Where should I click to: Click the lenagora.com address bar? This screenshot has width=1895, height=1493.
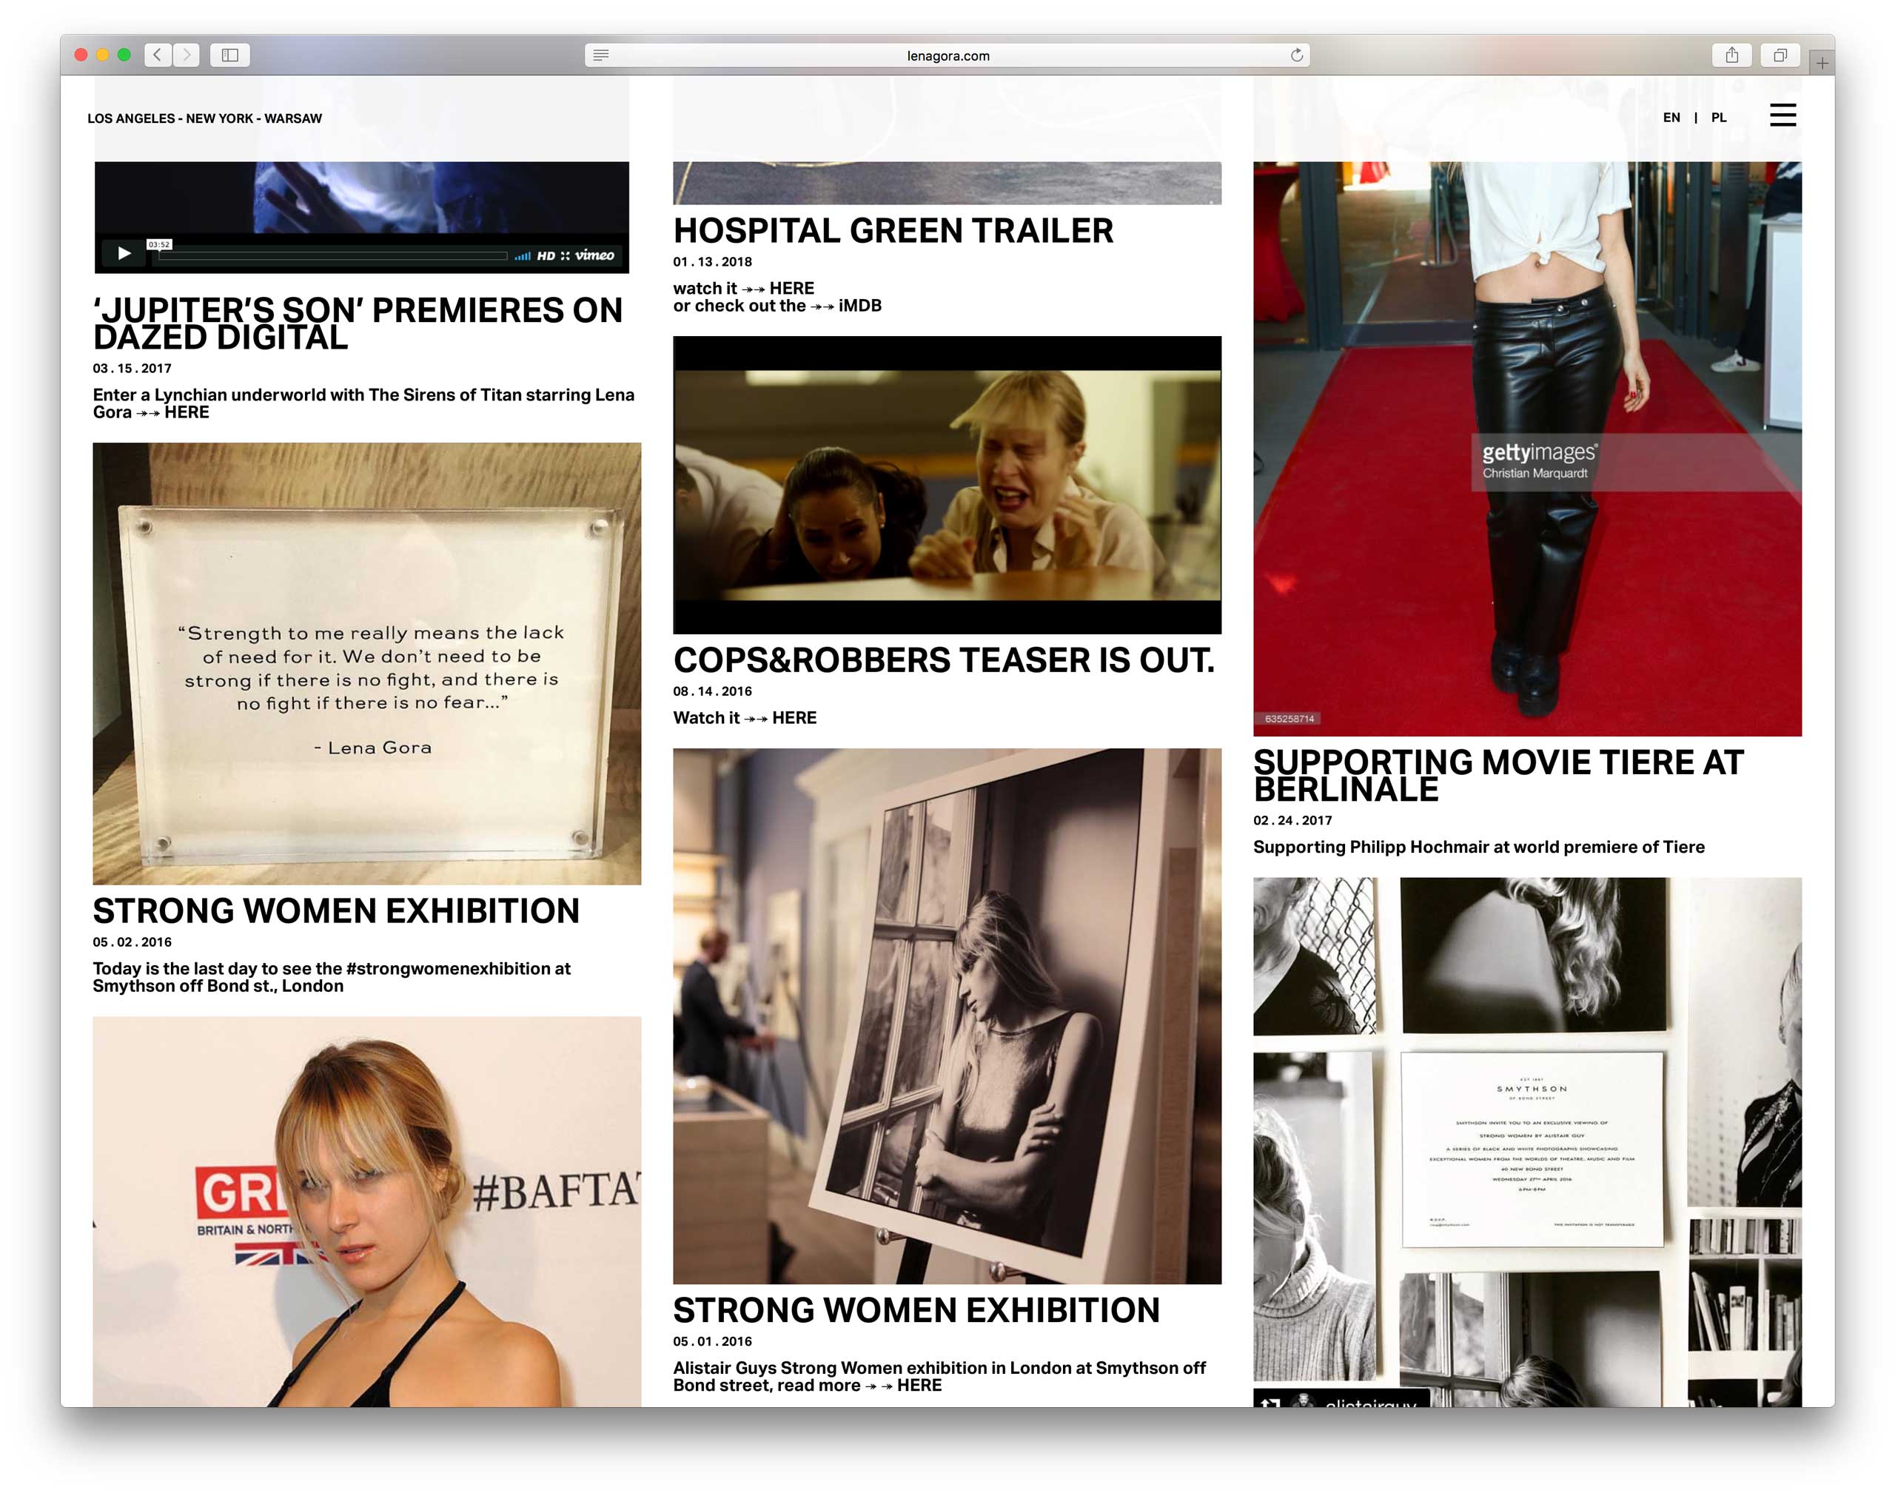pos(947,56)
